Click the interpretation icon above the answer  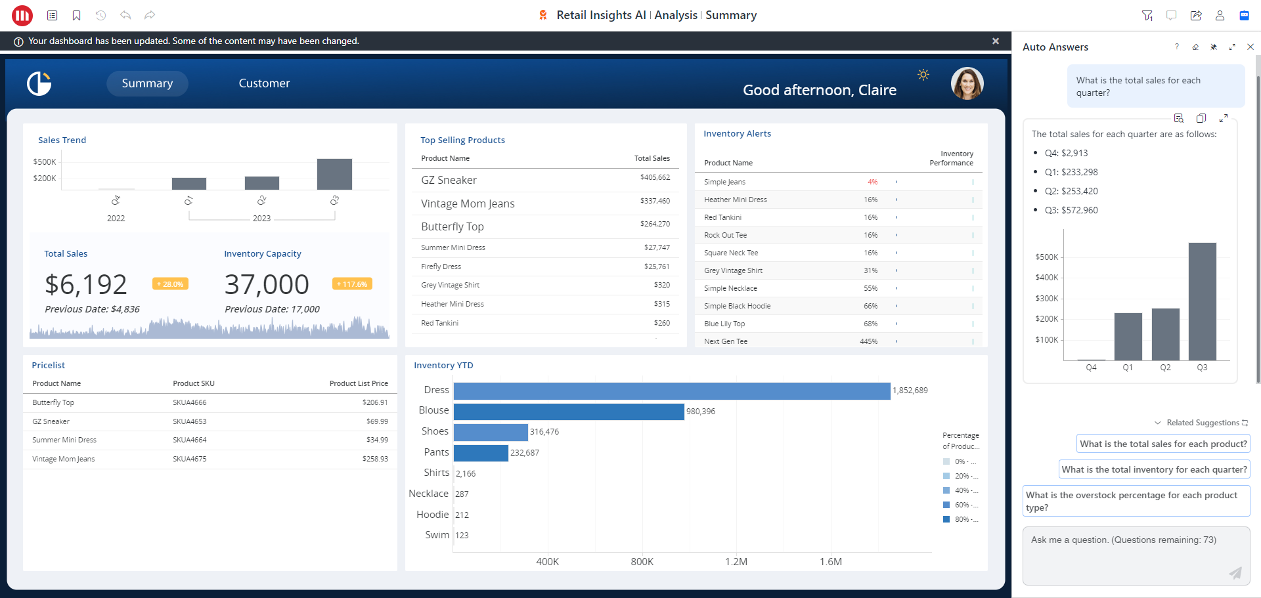(x=1178, y=118)
